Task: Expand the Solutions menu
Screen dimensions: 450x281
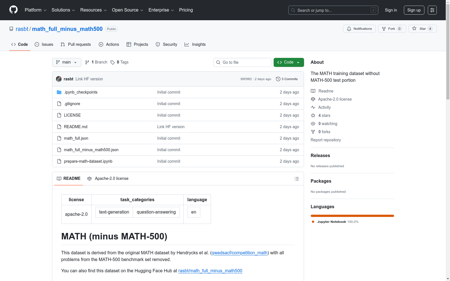Action: pyautogui.click(x=63, y=10)
